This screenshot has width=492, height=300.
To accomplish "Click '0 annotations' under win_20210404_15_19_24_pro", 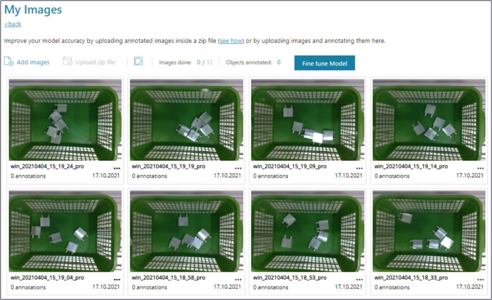I will pos(28,176).
